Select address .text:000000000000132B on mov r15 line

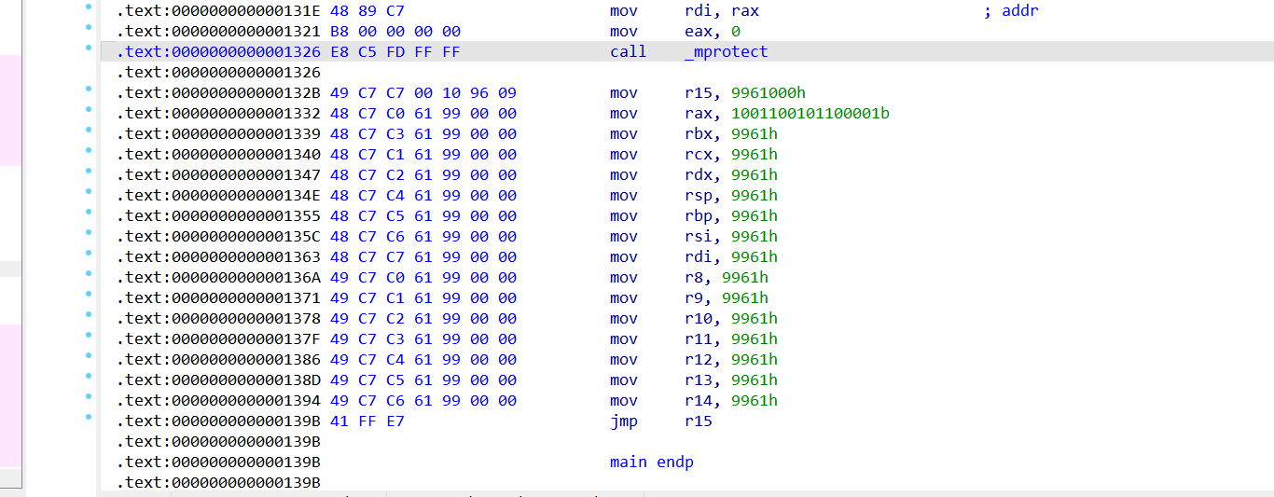click(x=219, y=93)
